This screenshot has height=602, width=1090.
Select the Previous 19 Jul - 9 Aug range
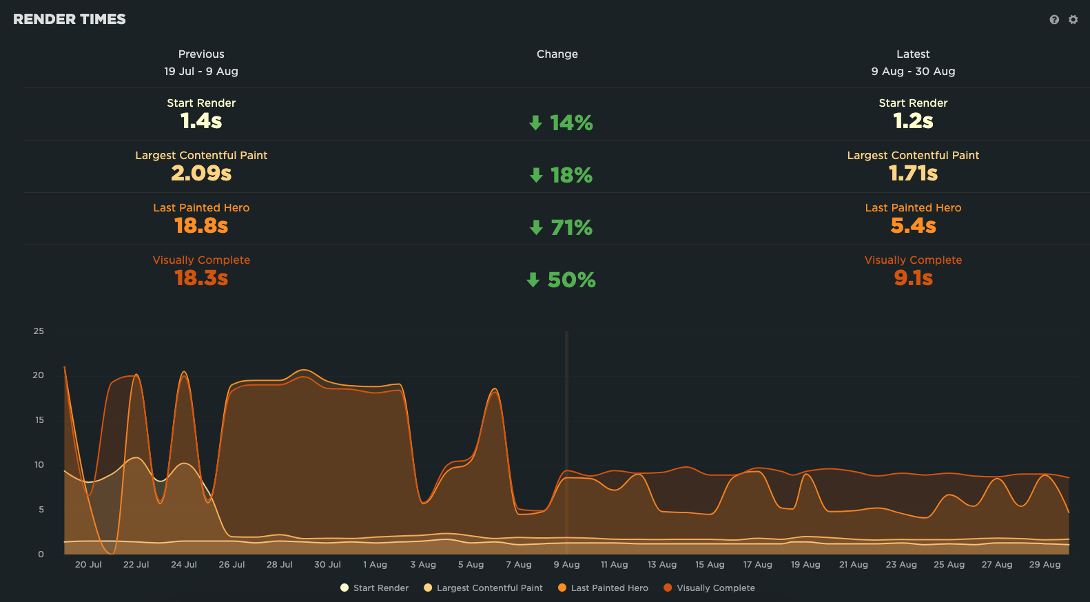pyautogui.click(x=201, y=71)
